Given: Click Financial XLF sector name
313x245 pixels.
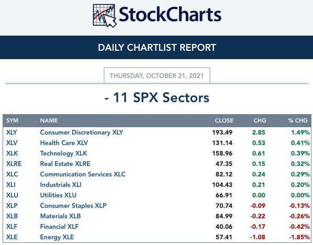Looking at the screenshot, I should click(x=59, y=227).
